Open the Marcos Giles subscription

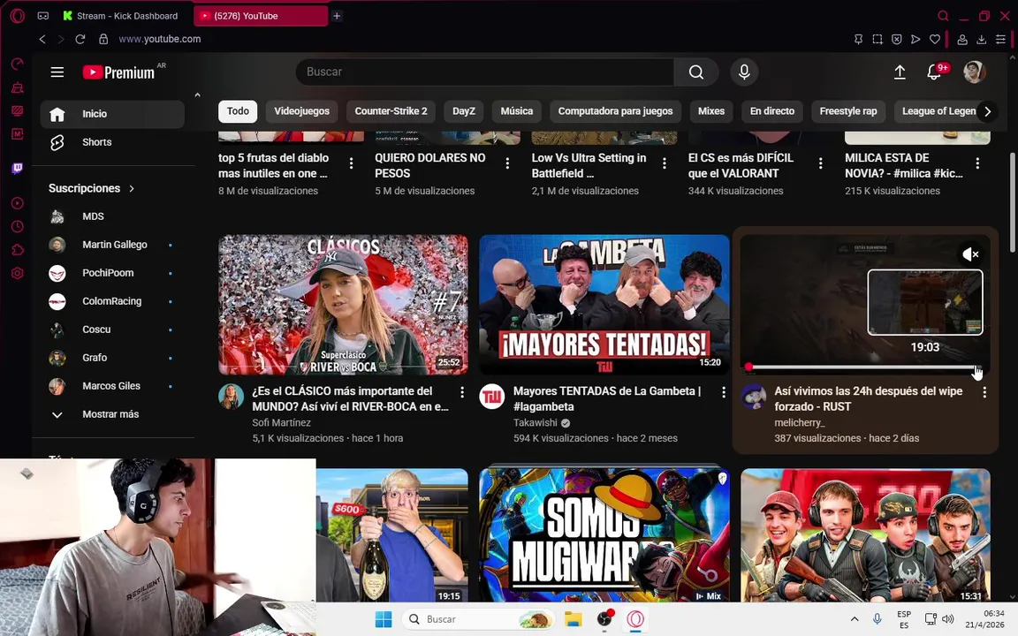click(x=112, y=385)
